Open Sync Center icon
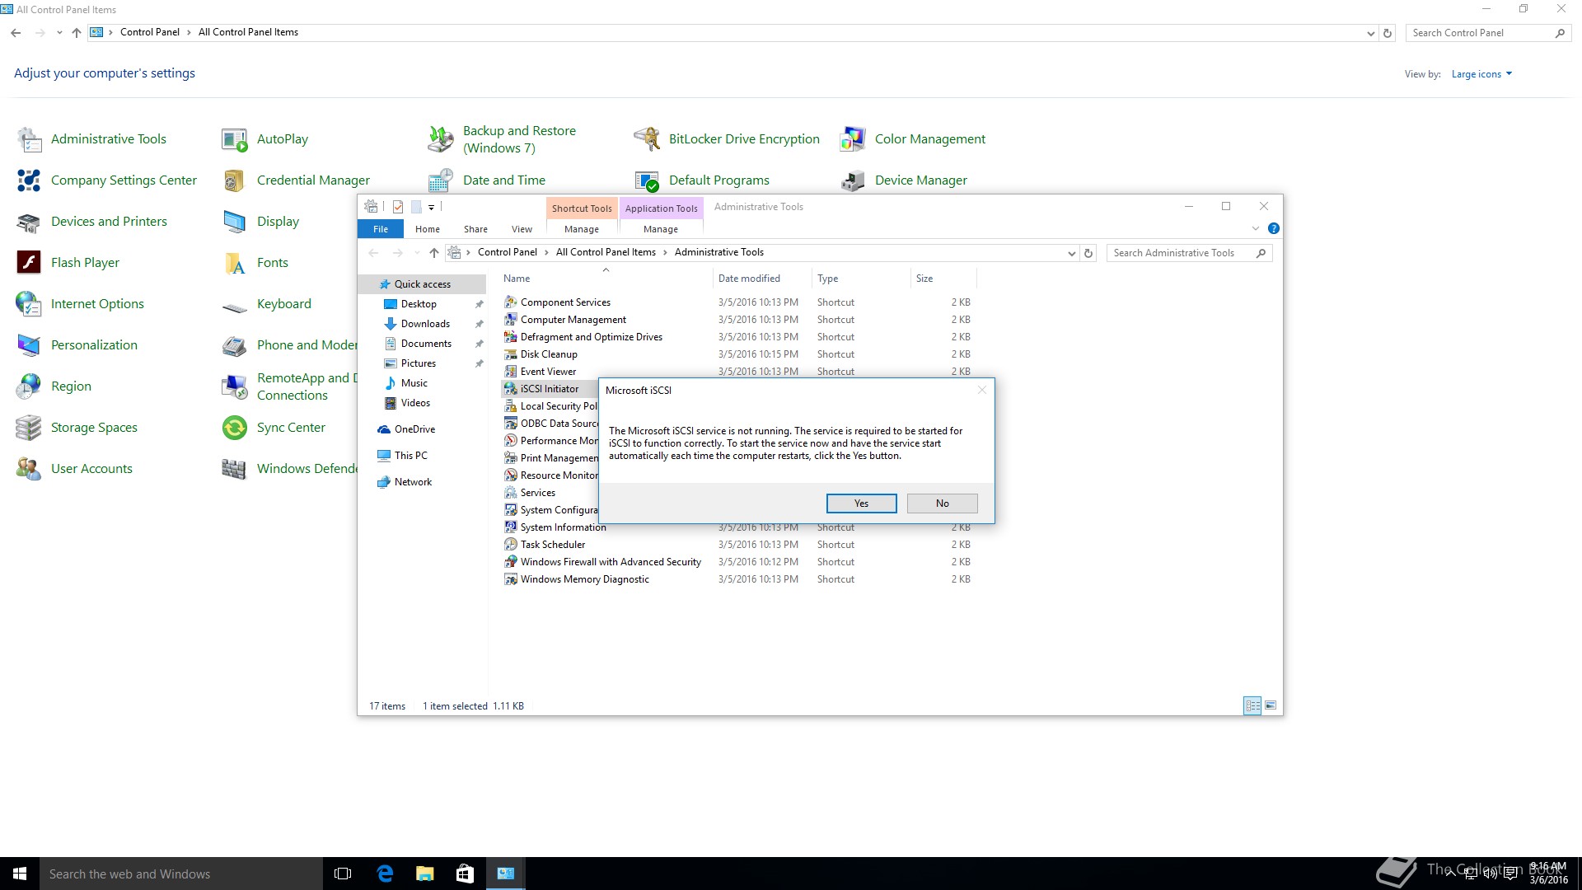 click(235, 428)
